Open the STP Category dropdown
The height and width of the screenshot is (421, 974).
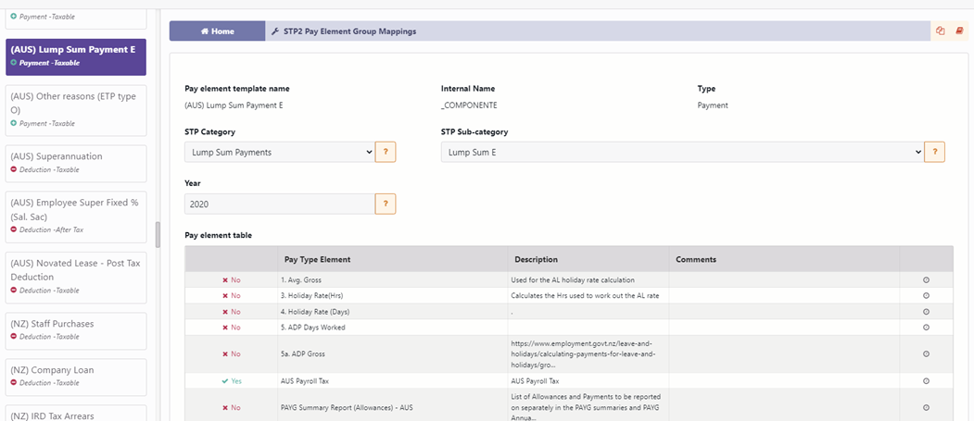(x=280, y=152)
